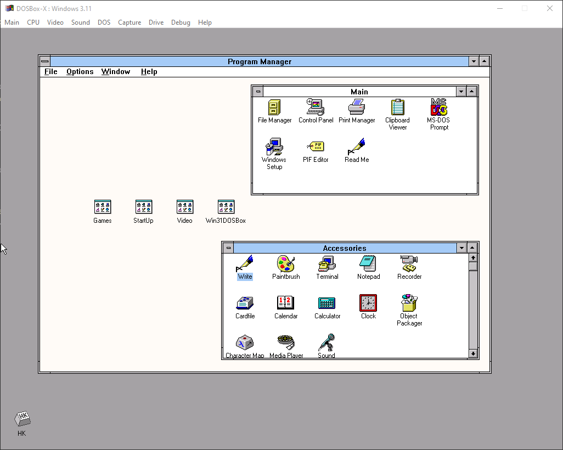563x450 pixels.
Task: Maximize the Accessories group window
Action: point(472,248)
